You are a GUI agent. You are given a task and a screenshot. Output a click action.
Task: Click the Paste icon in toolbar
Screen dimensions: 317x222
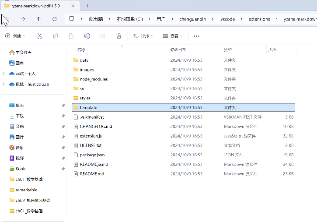point(71,36)
